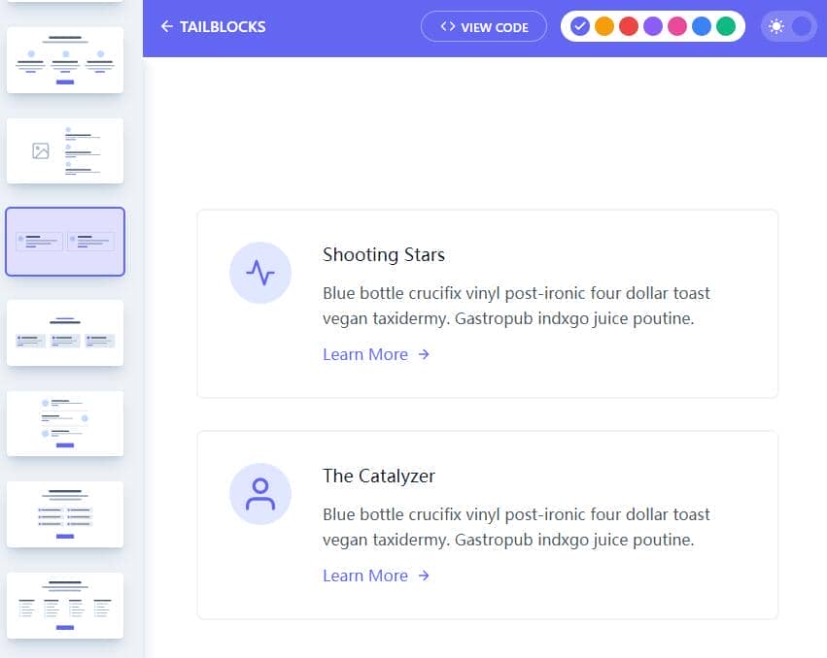Choose the highlighted two-card feature block thumbnail
This screenshot has width=827, height=658.
[65, 242]
